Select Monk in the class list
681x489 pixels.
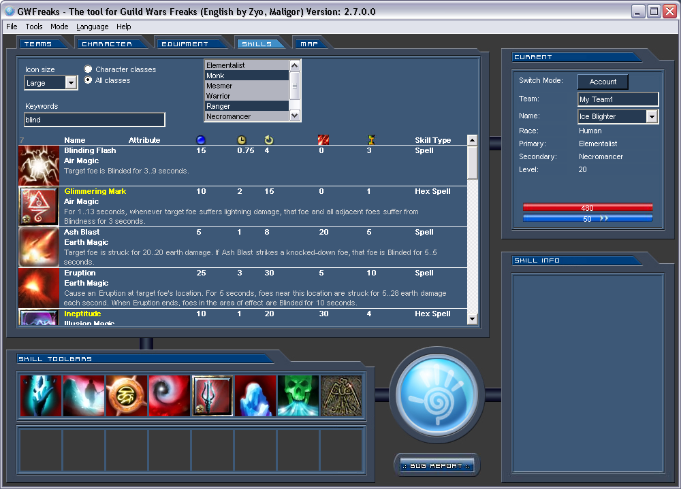tap(247, 75)
